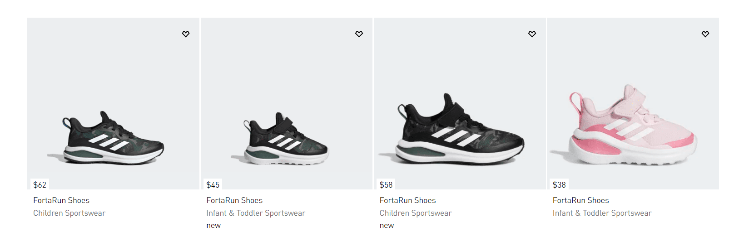View the $45 toddler camo shoe image

pos(287,103)
